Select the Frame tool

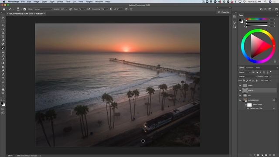click(3, 37)
